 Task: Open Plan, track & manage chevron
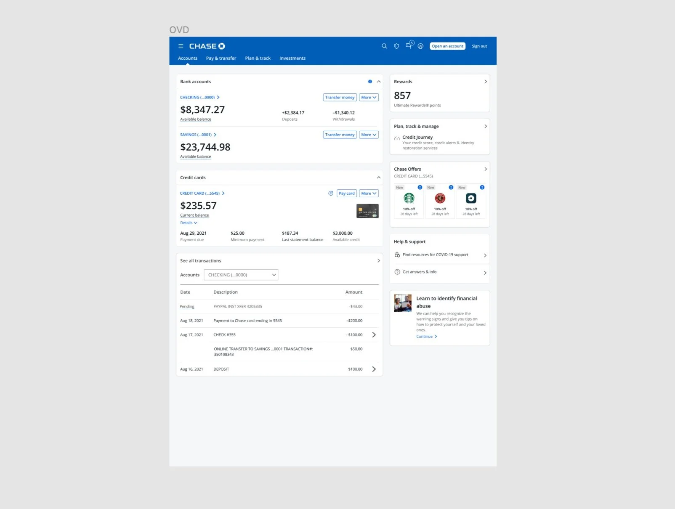(x=486, y=126)
